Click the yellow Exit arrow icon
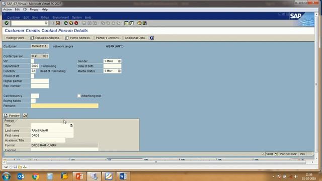 click(x=71, y=23)
